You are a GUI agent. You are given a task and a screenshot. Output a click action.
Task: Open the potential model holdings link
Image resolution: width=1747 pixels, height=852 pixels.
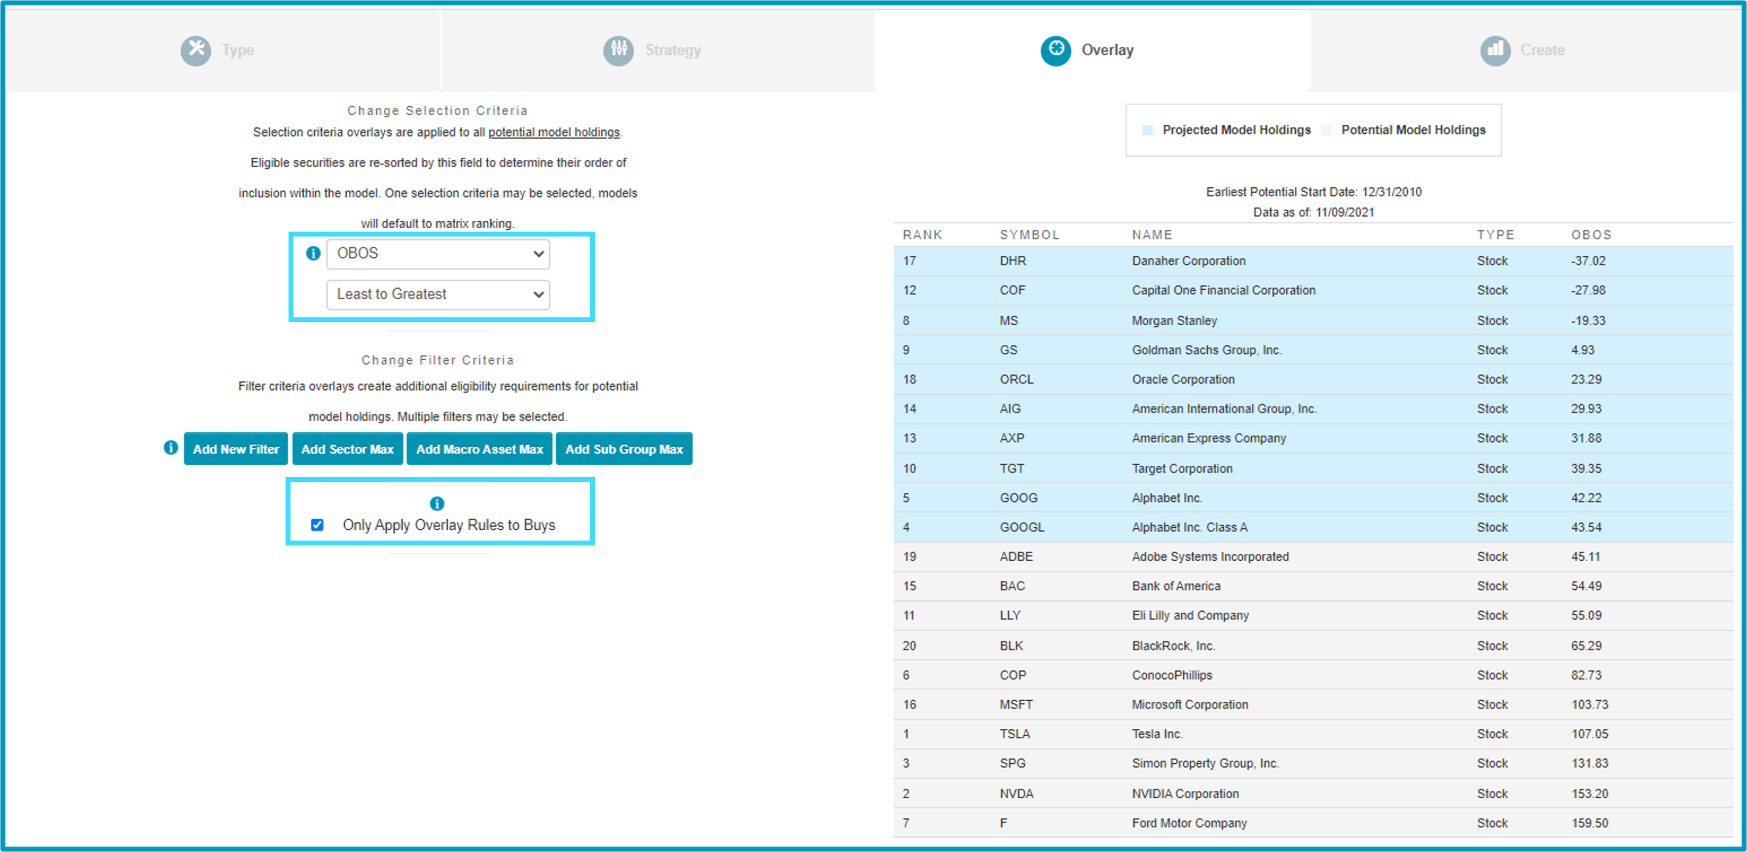click(554, 132)
